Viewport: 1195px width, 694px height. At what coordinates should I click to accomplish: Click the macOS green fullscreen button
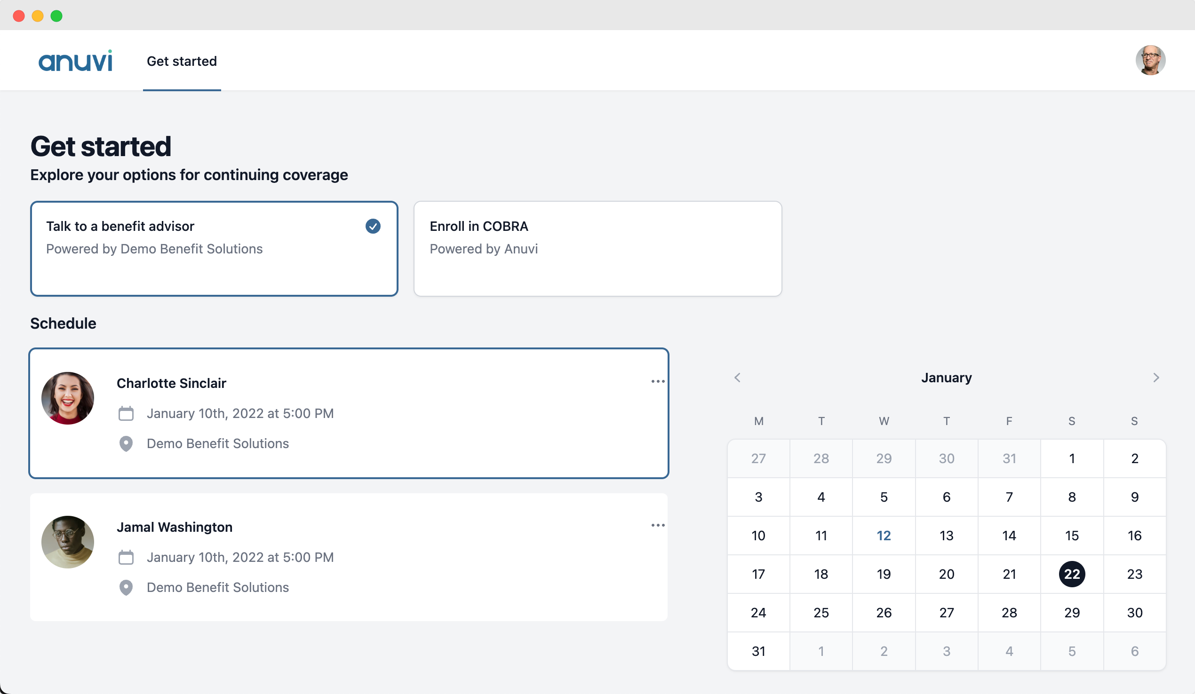[x=56, y=16]
